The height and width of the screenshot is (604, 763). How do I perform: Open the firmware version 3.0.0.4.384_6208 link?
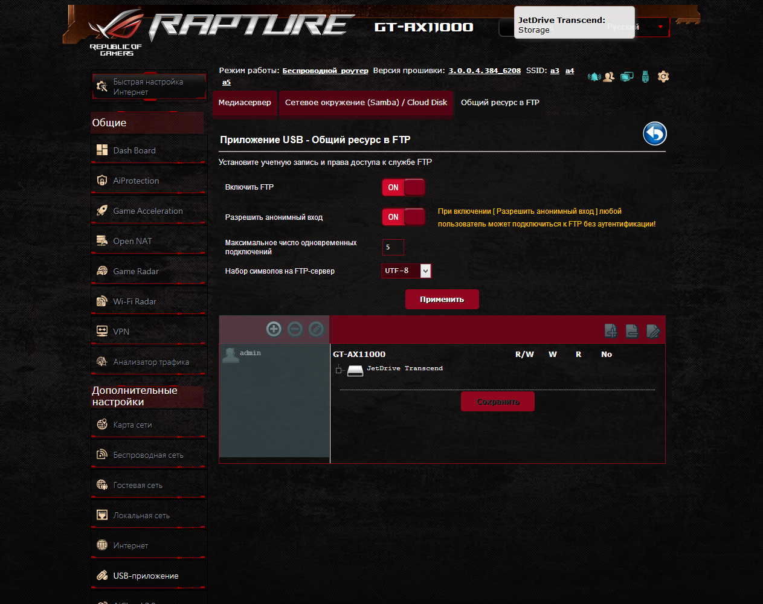pos(485,71)
